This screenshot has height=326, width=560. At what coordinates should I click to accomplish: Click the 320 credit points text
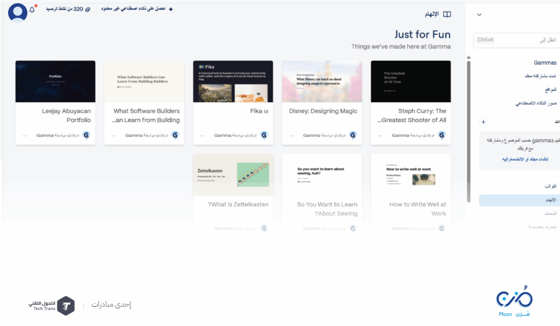click(x=65, y=9)
